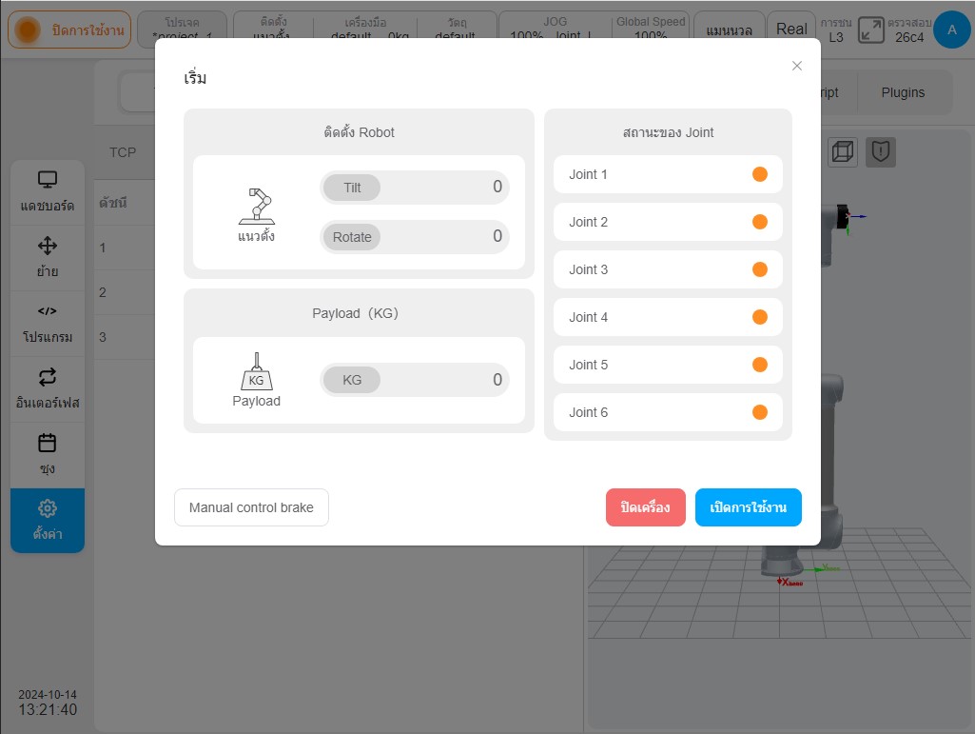Click the 3D cube view icon
The image size is (975, 734).
click(x=843, y=152)
